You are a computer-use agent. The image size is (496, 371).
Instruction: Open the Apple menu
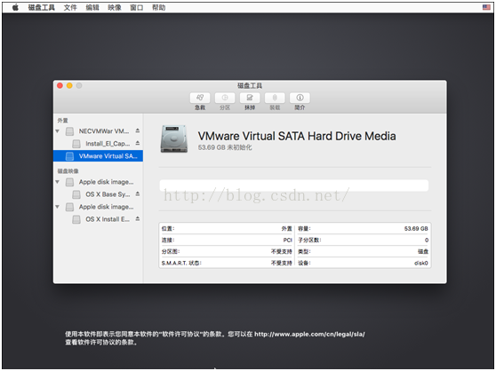click(x=15, y=8)
